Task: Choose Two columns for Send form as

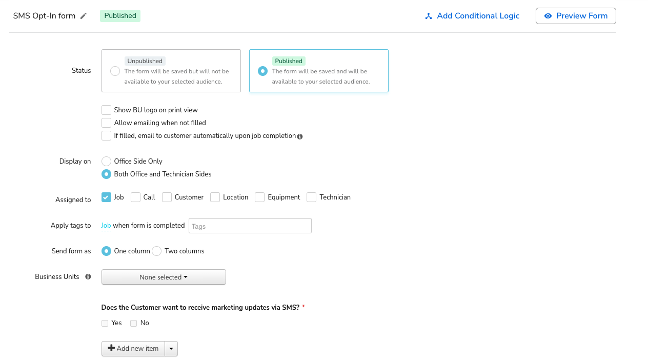Action: pos(157,251)
